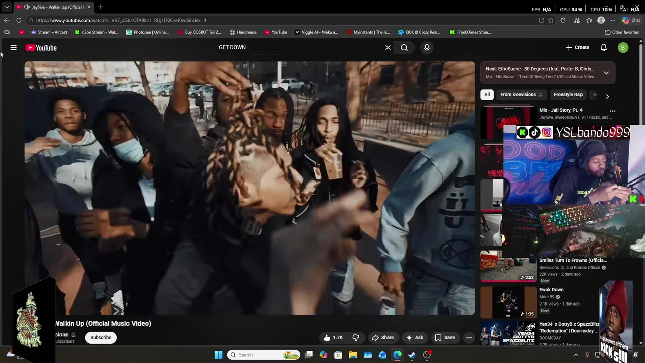Open the YouTube guide hamburger menu
Screen dimensions: 645x363
[x=14, y=48]
